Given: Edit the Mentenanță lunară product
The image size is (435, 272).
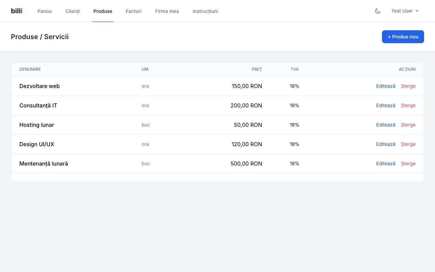Looking at the screenshot, I should tap(385, 164).
